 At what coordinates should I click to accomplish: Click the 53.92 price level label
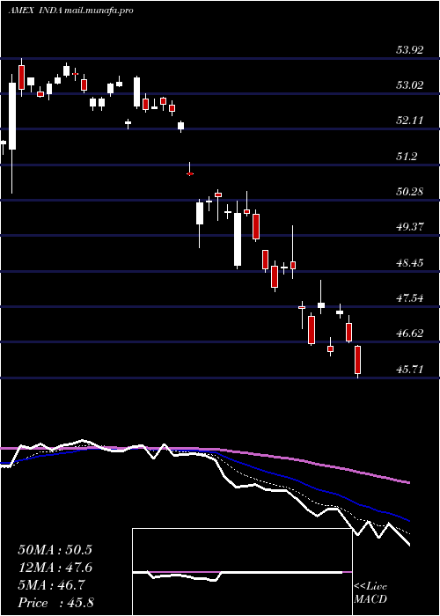410,50
